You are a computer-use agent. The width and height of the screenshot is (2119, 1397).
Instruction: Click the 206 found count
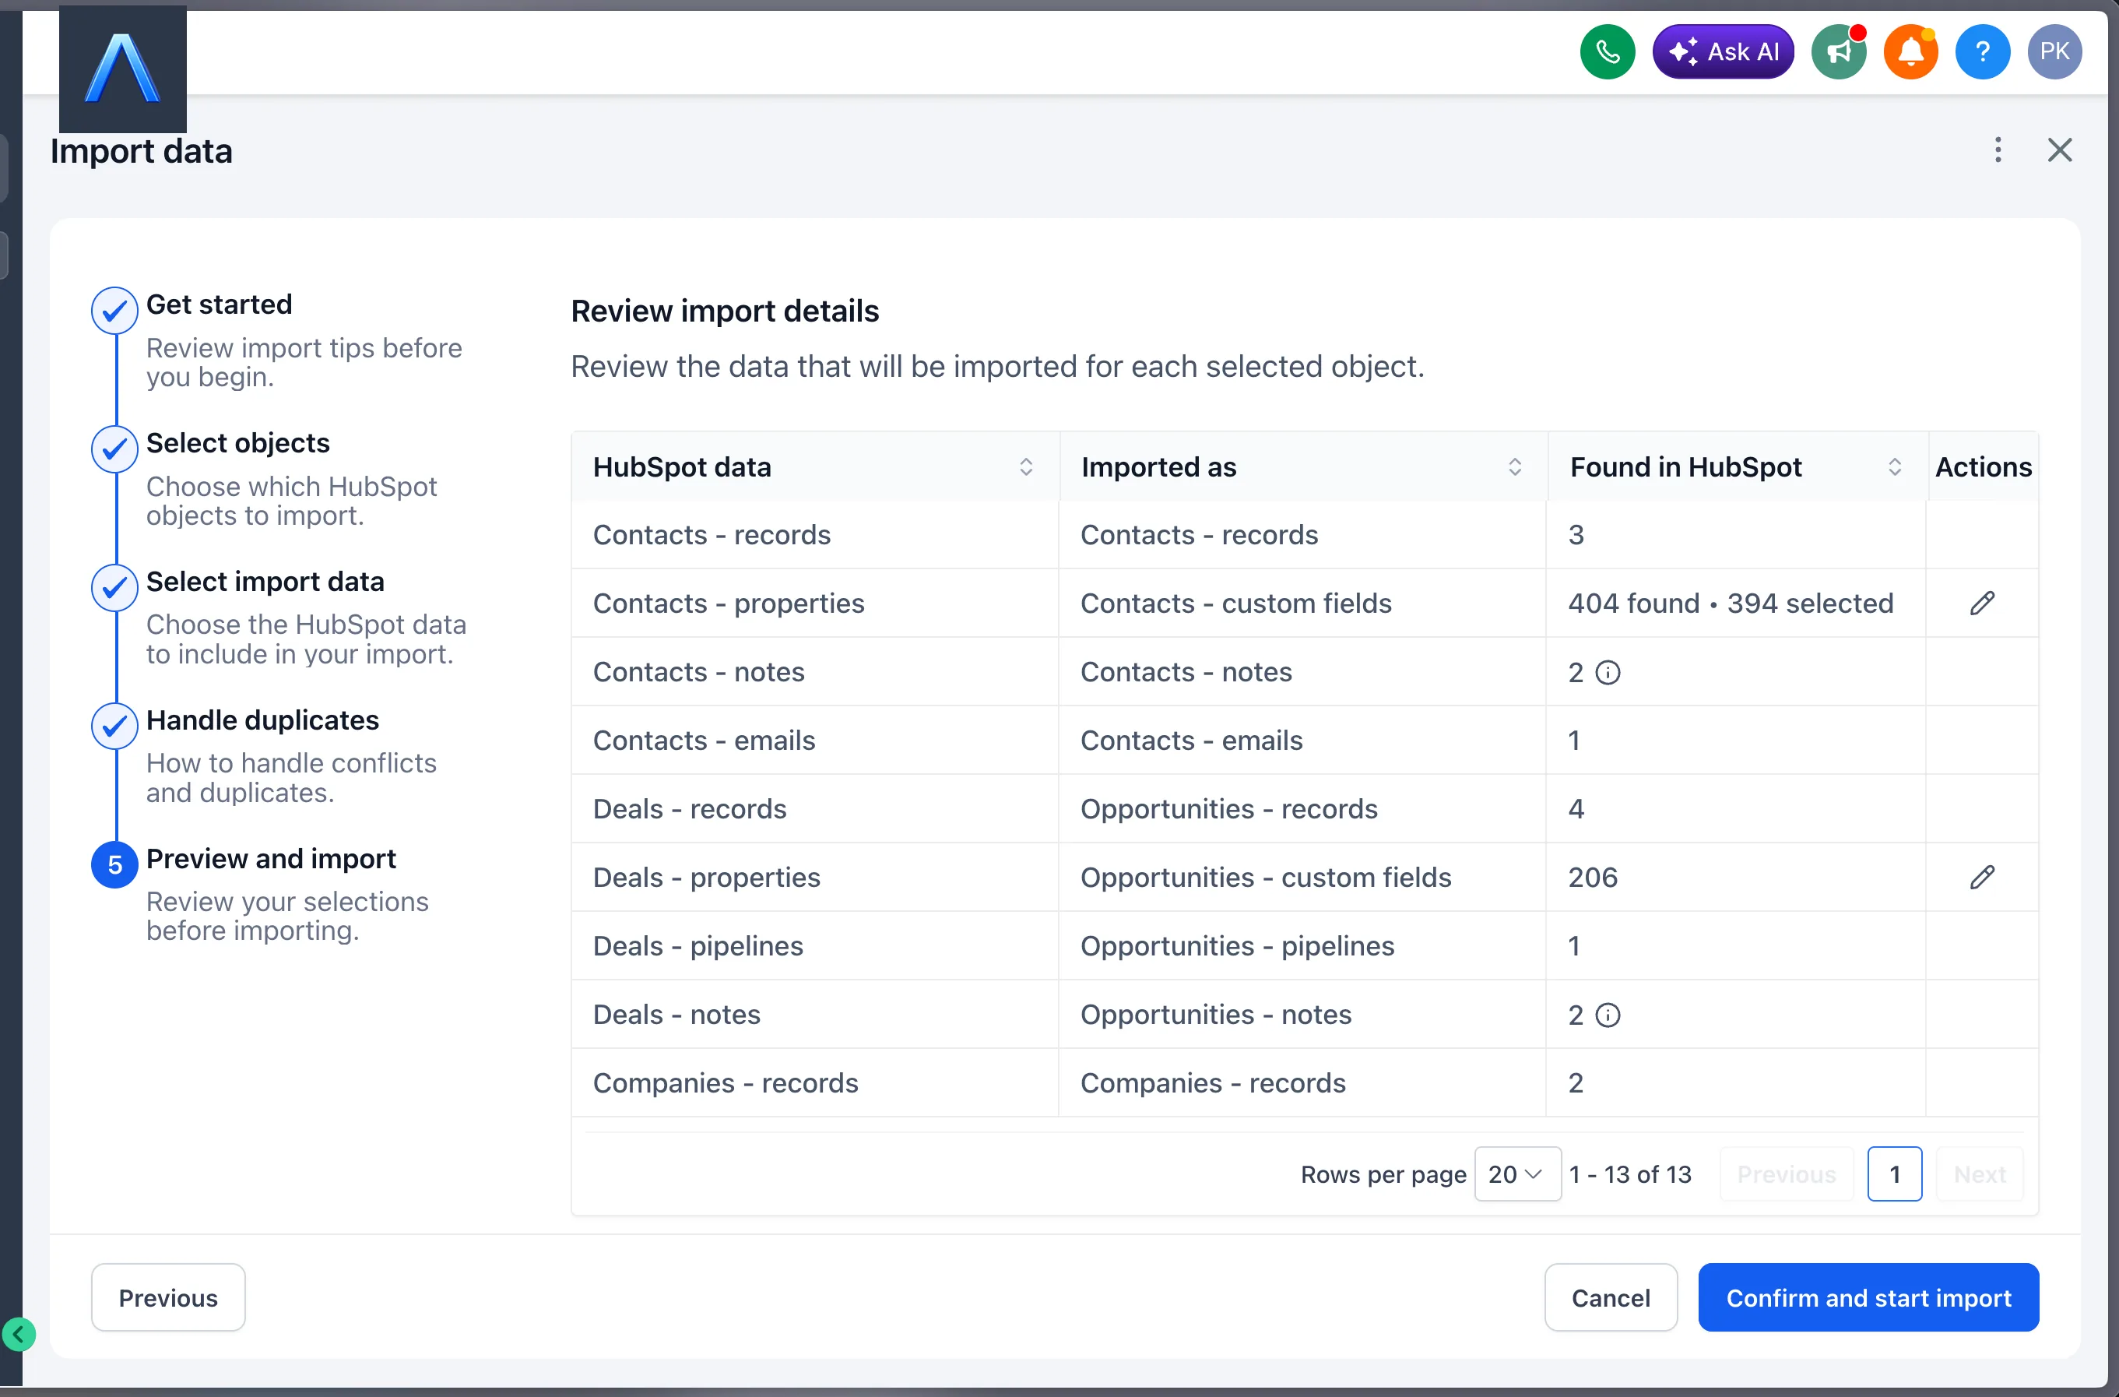[x=1593, y=878]
